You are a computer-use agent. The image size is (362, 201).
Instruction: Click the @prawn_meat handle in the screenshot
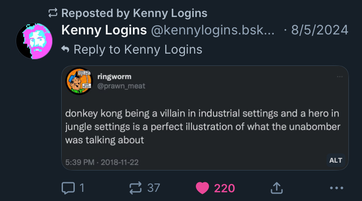tap(125, 86)
